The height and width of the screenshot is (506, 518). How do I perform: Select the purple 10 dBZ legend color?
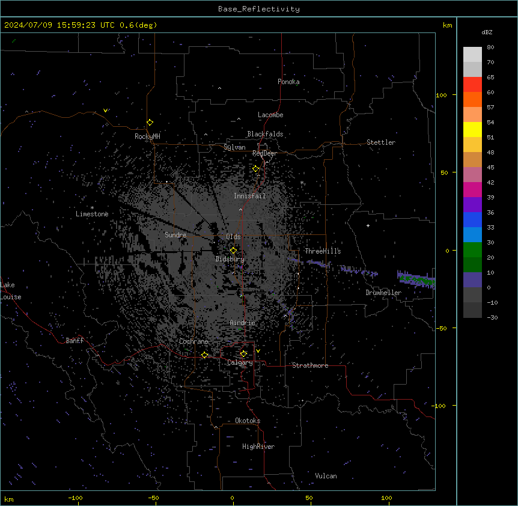pyautogui.click(x=472, y=280)
